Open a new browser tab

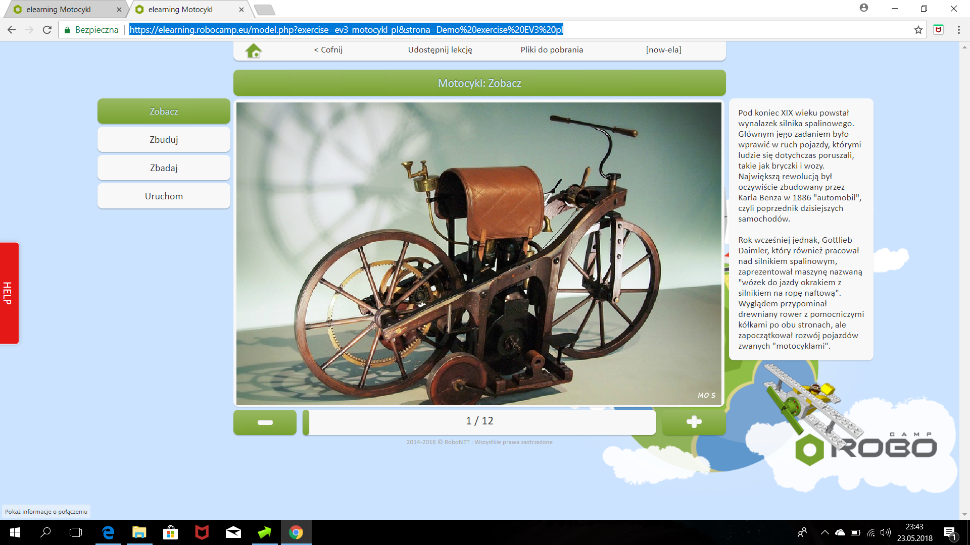pyautogui.click(x=264, y=10)
